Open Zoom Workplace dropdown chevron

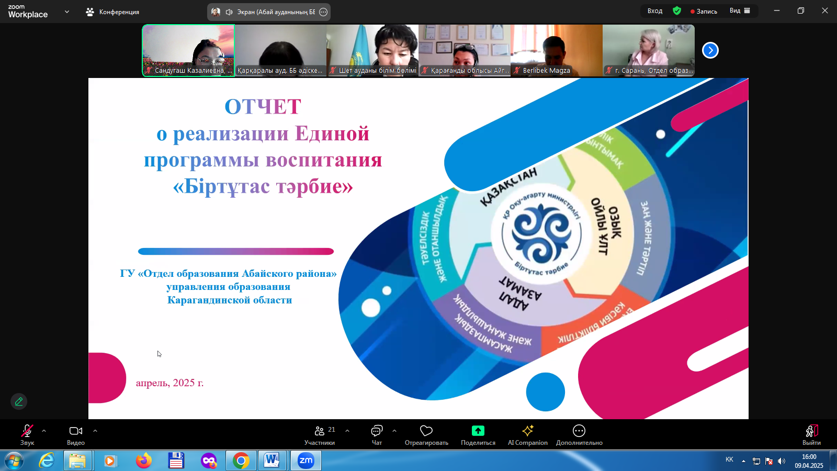pos(67,12)
